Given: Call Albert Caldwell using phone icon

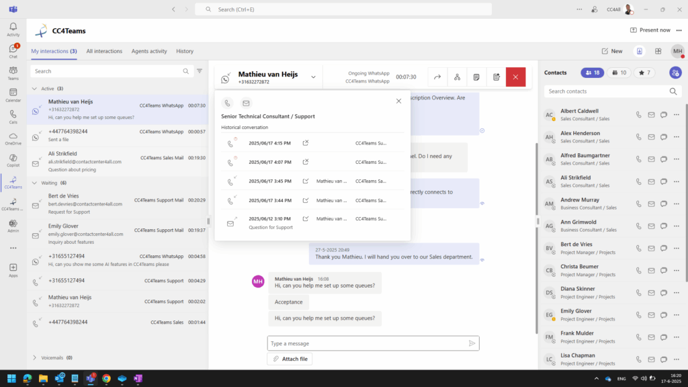Looking at the screenshot, I should (639, 115).
